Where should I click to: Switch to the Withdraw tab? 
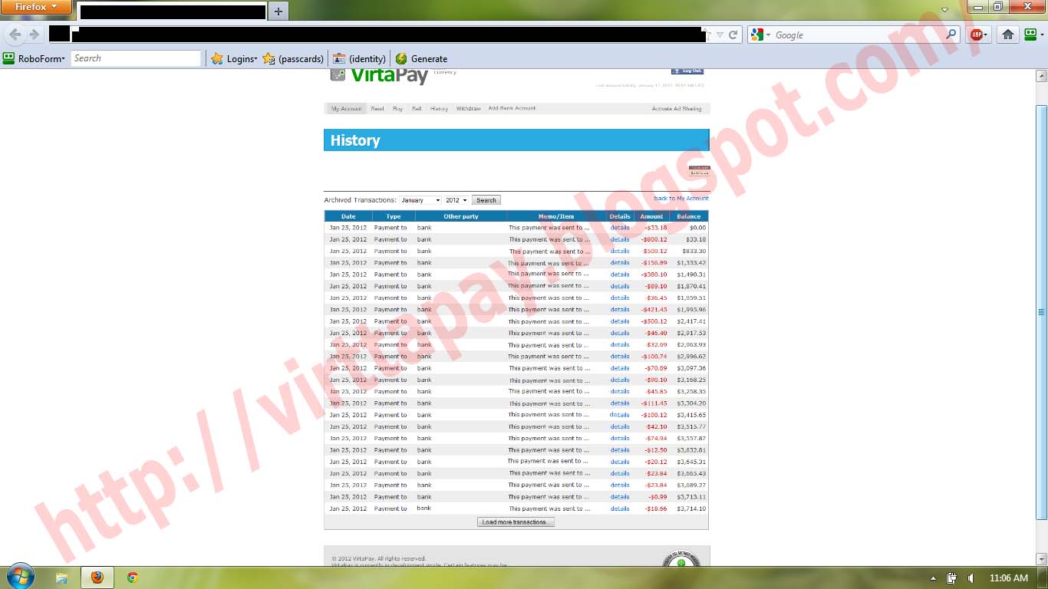click(x=468, y=108)
